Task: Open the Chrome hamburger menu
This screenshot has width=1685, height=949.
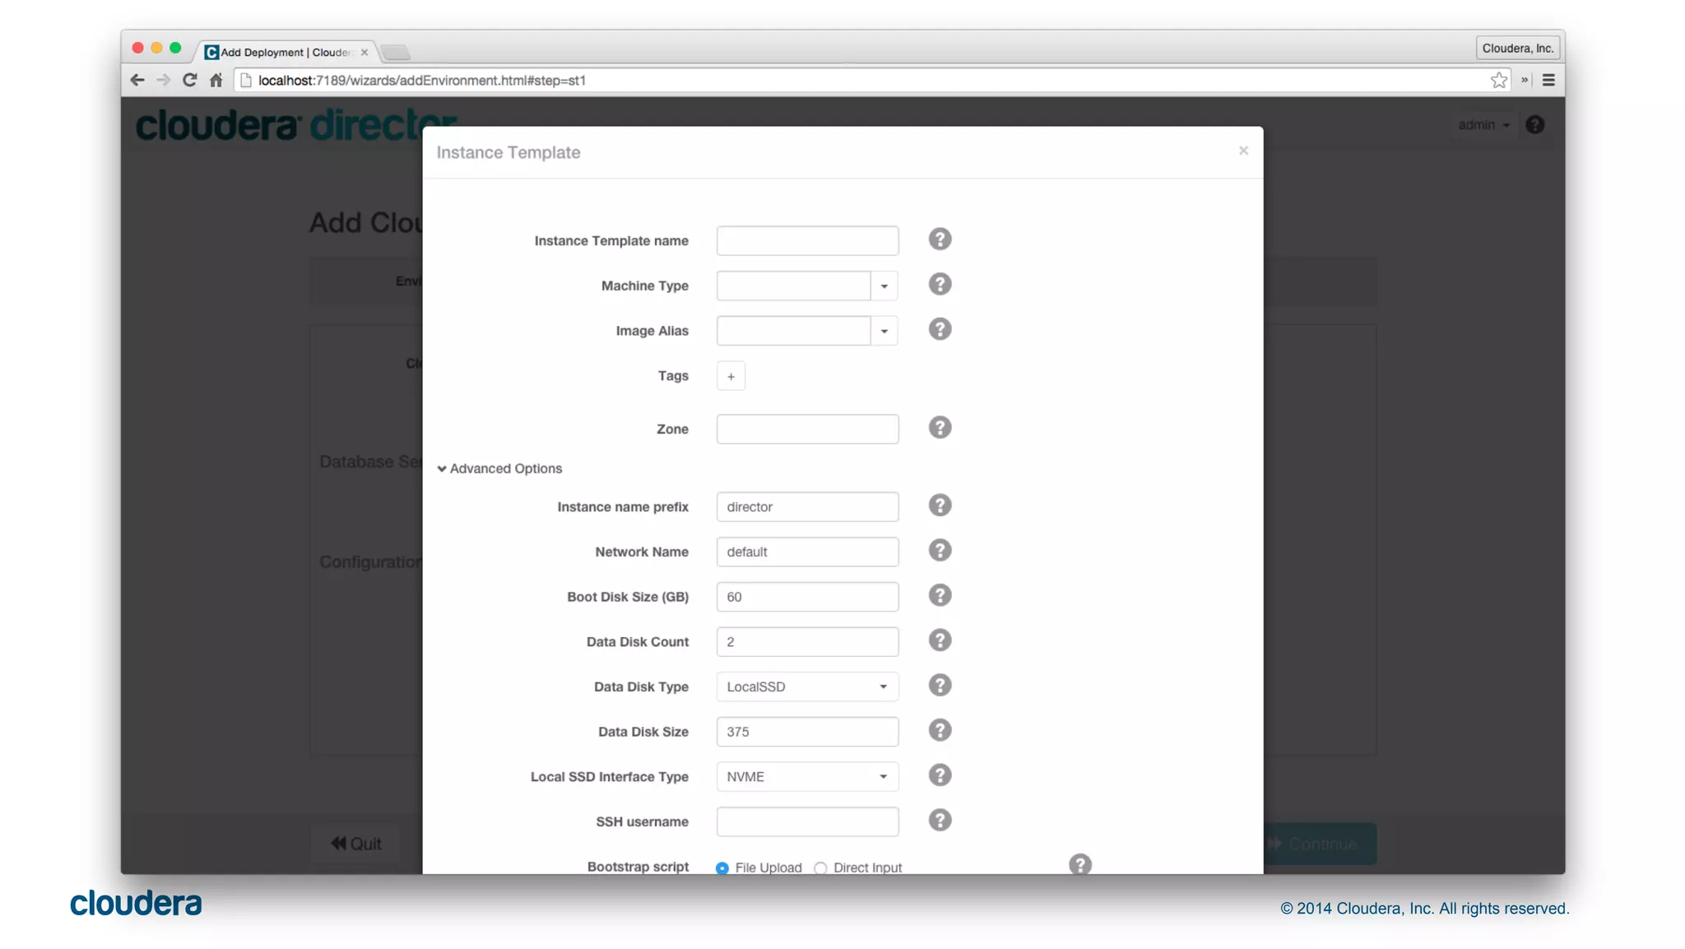Action: click(x=1548, y=80)
